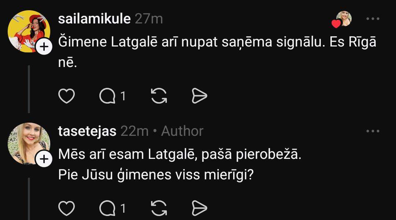Click the 27m timestamp on sailamikule's comment
The image size is (396, 220).
[x=148, y=19]
